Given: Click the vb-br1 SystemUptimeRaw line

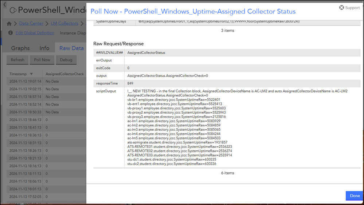Looking at the screenshot, I should tap(174, 100).
